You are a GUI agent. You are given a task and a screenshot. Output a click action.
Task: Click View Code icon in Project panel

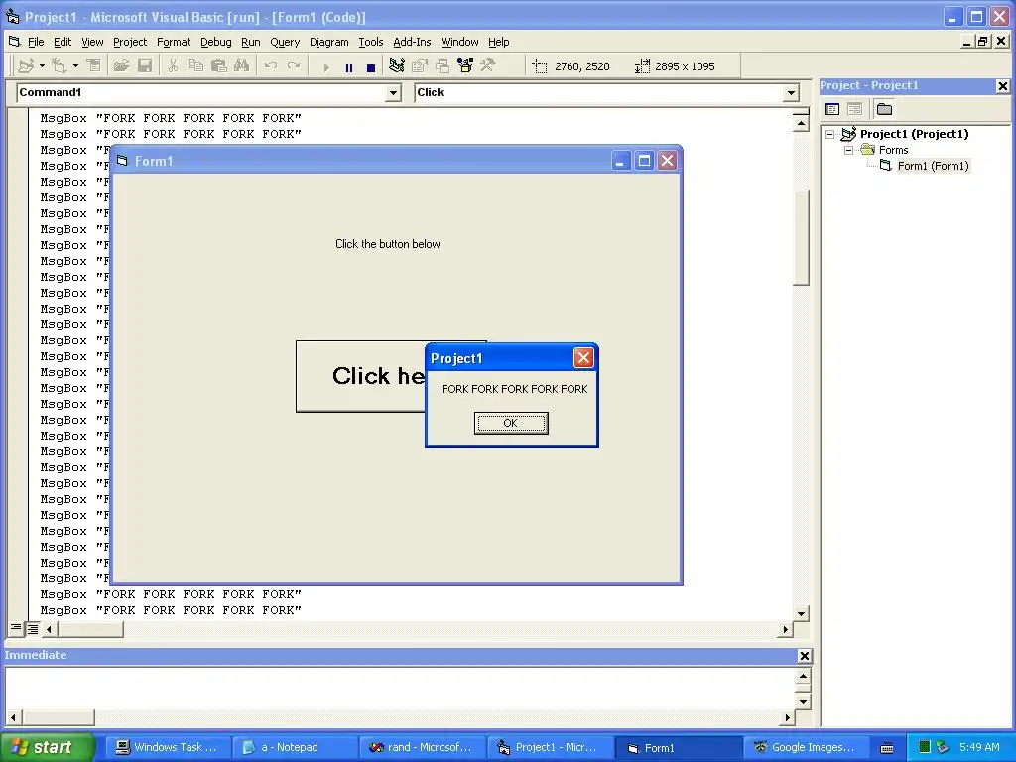(x=832, y=109)
